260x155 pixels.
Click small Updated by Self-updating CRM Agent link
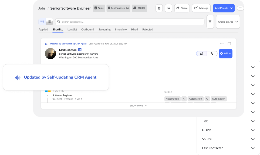pyautogui.click(x=68, y=44)
